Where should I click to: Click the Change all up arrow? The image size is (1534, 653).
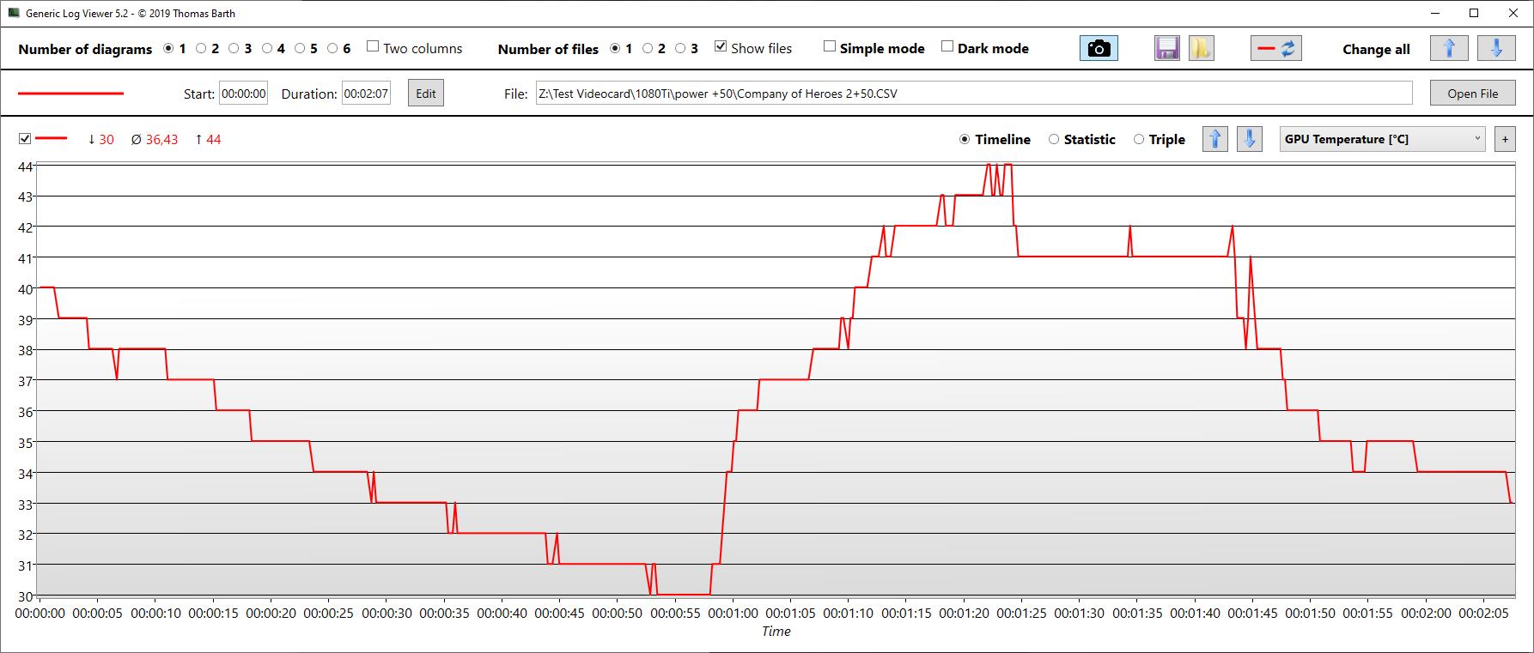(1449, 49)
